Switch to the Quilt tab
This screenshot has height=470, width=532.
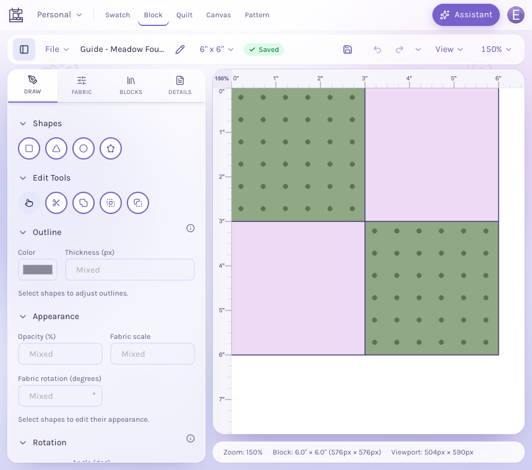coord(184,15)
